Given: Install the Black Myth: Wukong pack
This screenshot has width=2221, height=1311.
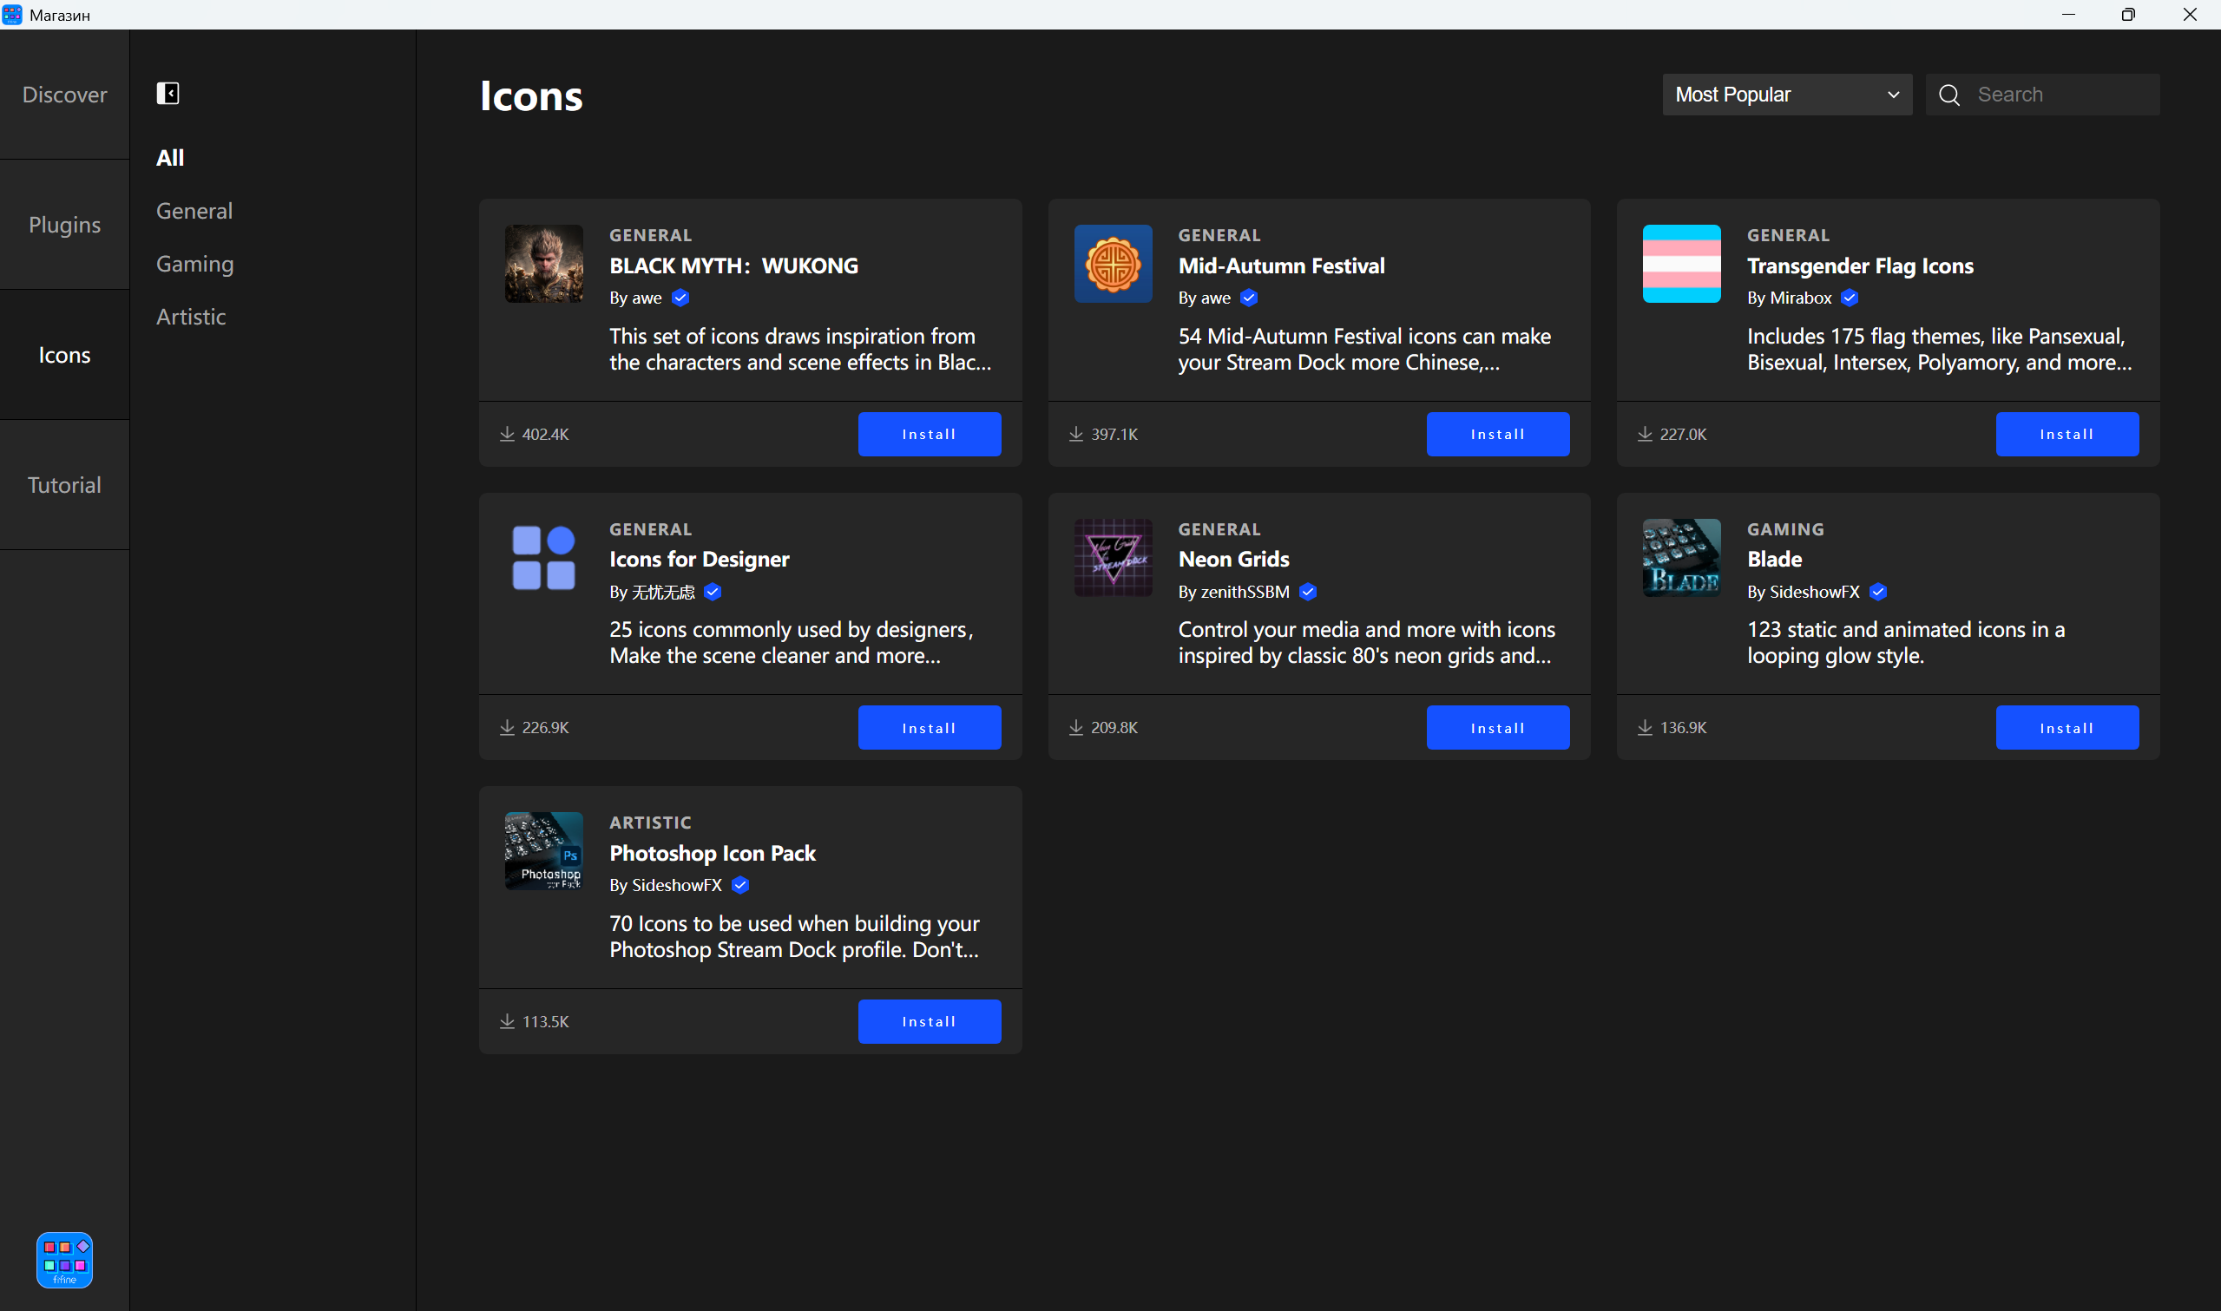Looking at the screenshot, I should 929,435.
